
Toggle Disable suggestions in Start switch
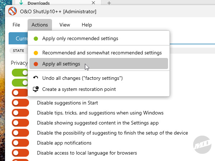pos(20,103)
